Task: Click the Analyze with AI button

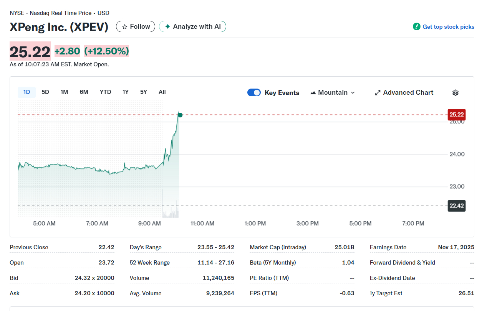Action: (192, 26)
